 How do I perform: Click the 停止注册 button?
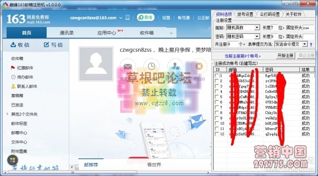pyautogui.click(x=306, y=55)
